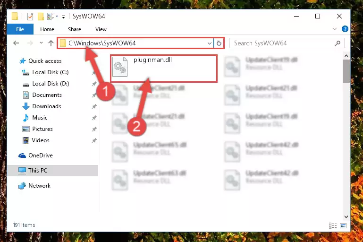
Task: Select OneDrive in the navigation pane
Action: click(x=40, y=156)
